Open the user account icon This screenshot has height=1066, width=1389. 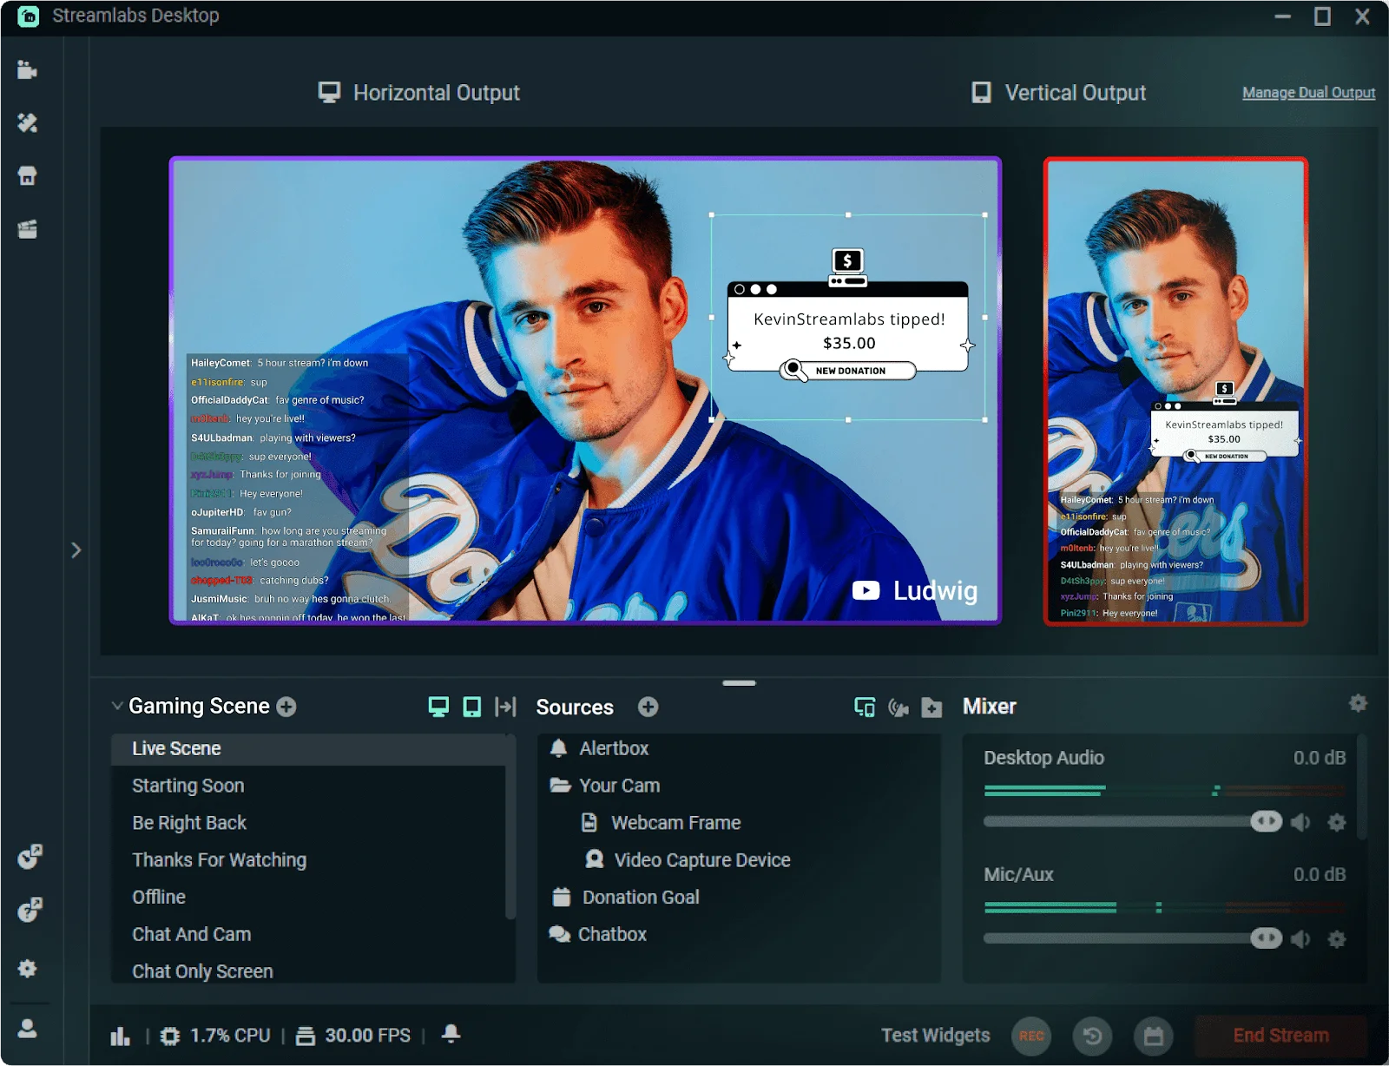point(27,1028)
